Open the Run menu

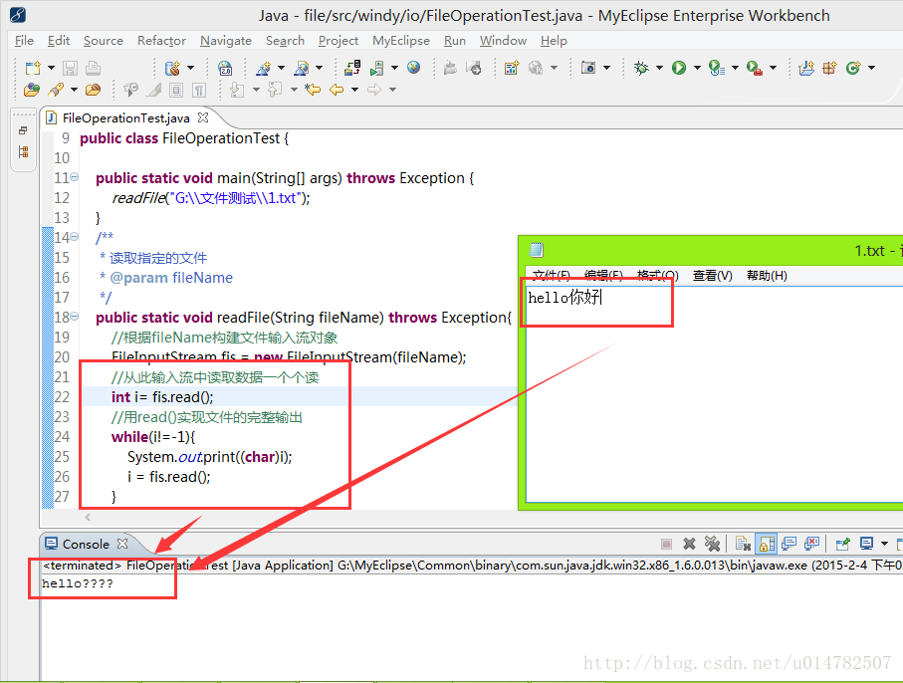(454, 41)
